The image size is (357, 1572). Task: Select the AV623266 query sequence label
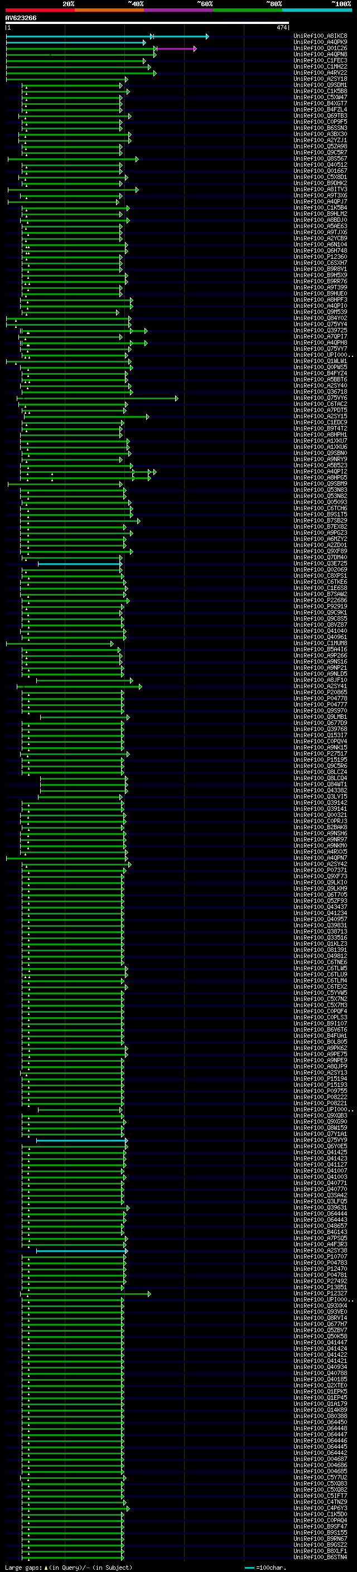point(21,18)
